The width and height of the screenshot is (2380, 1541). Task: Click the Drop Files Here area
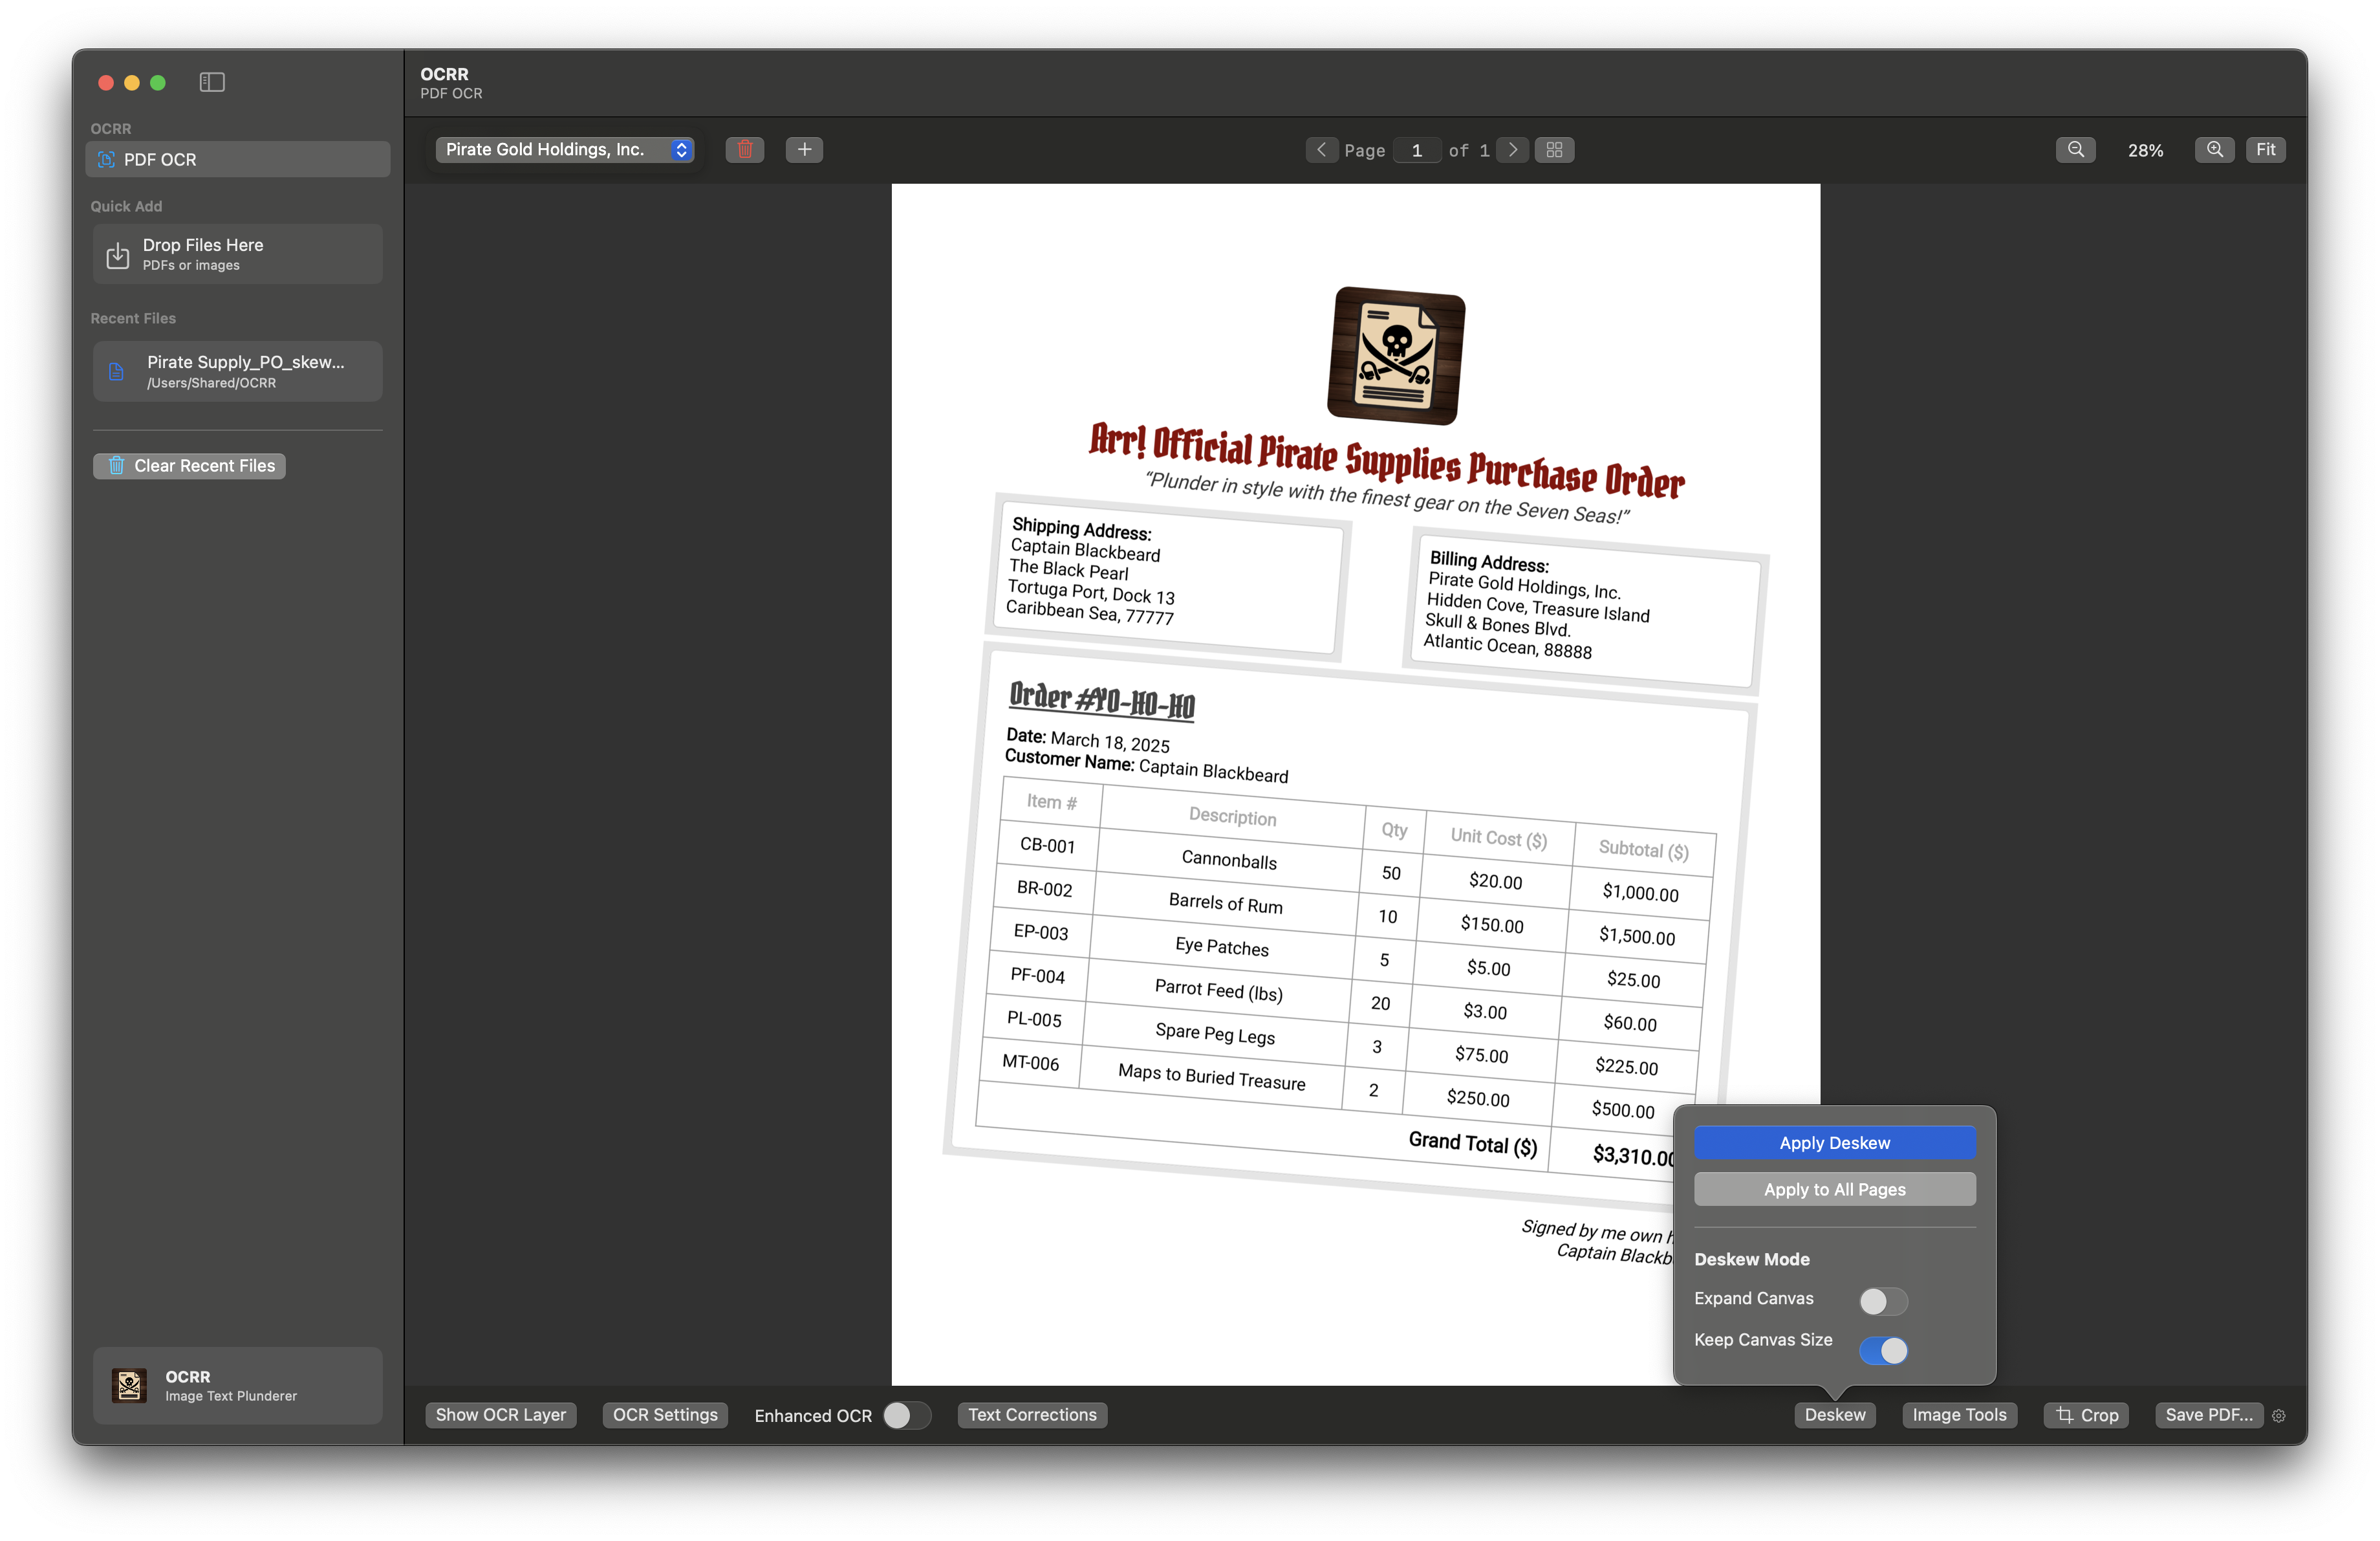(x=238, y=254)
